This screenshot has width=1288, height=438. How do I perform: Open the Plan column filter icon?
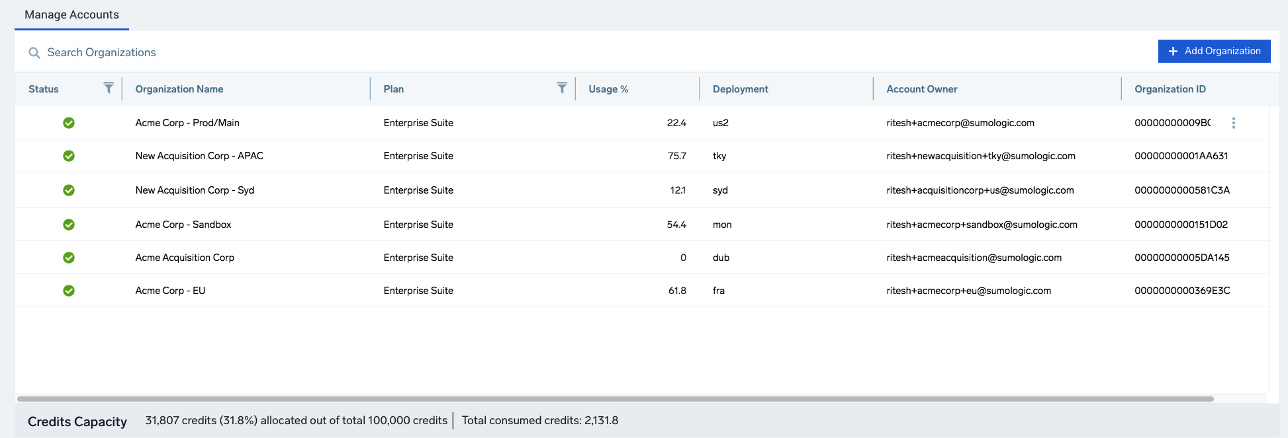click(x=562, y=88)
